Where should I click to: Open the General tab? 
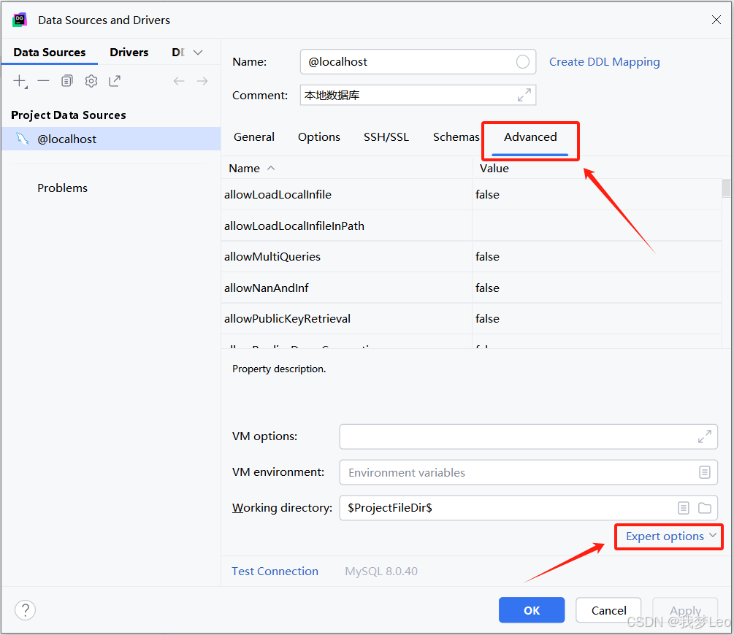coord(254,136)
